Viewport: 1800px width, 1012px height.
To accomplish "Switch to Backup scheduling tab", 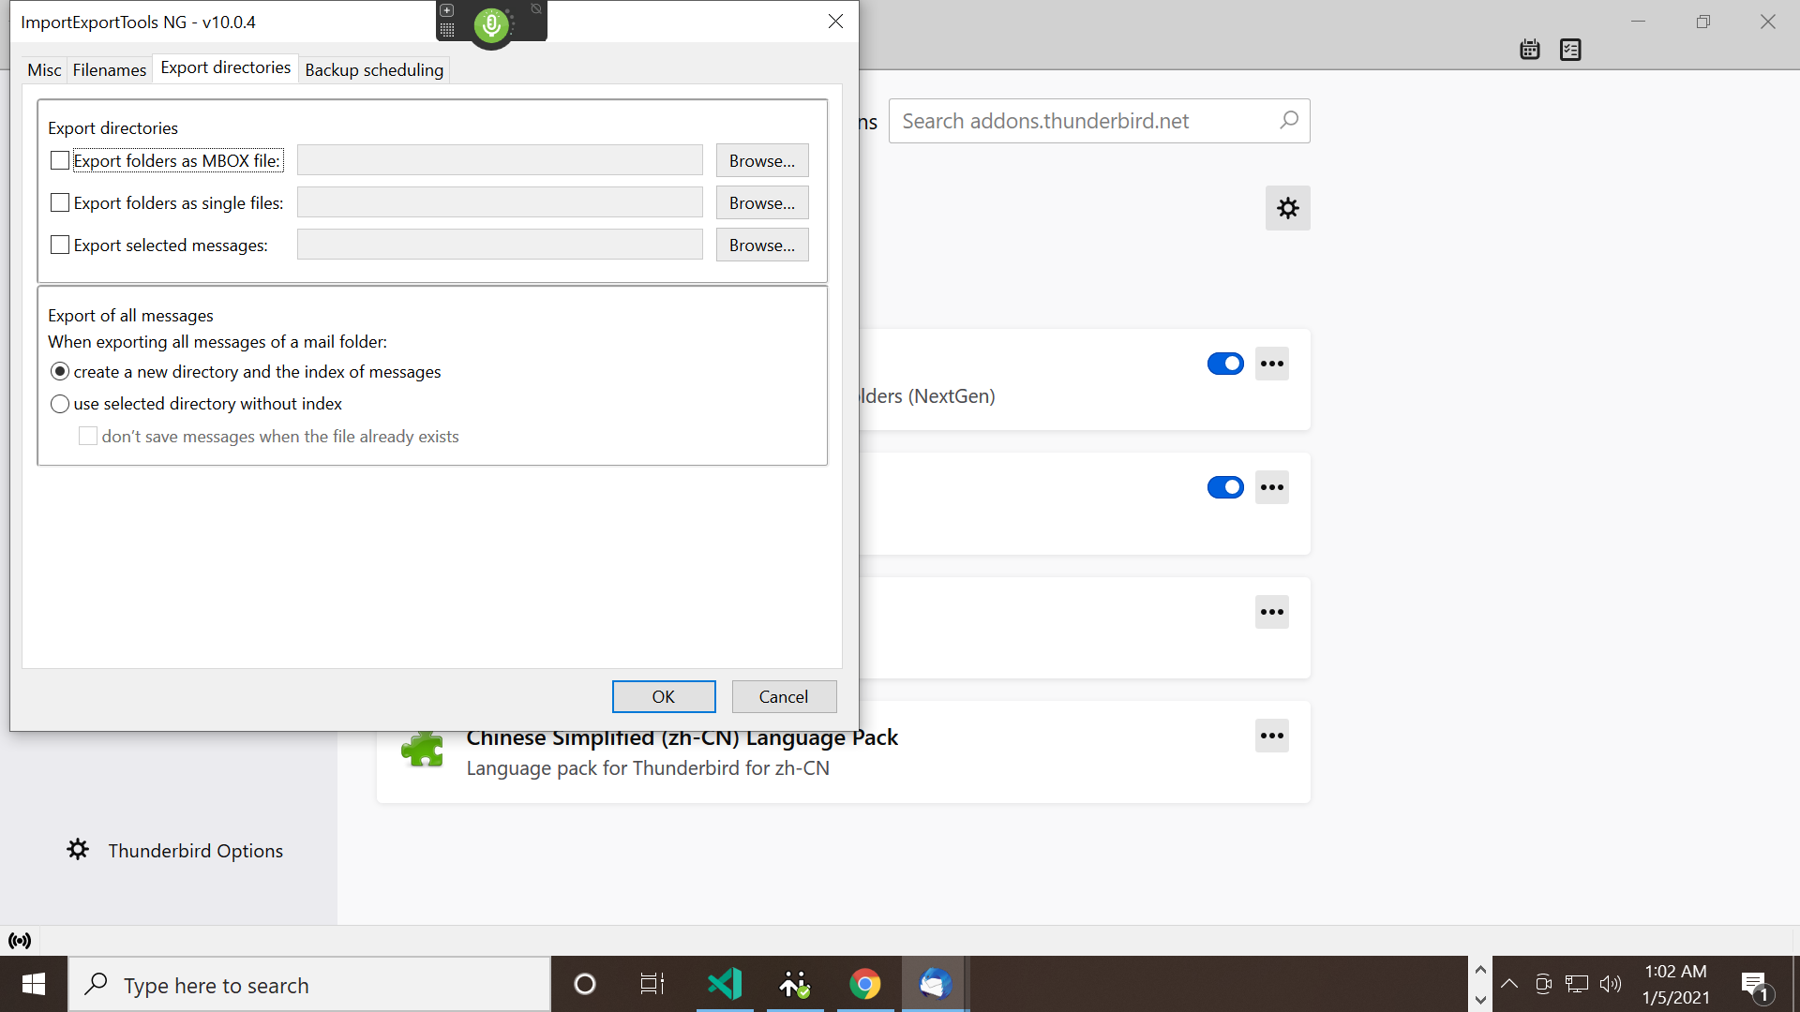I will [374, 70].
